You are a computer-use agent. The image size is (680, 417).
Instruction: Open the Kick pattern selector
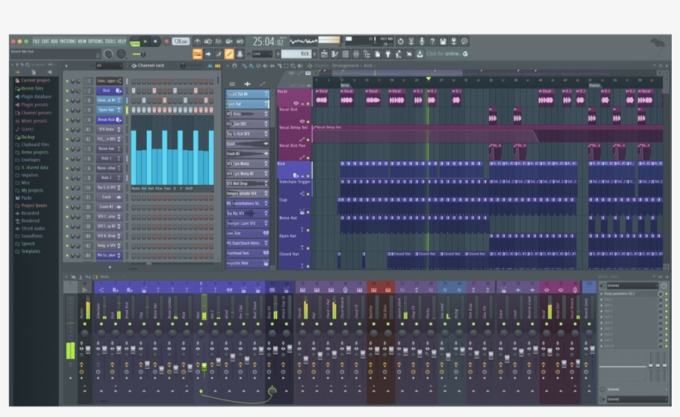coord(296,54)
